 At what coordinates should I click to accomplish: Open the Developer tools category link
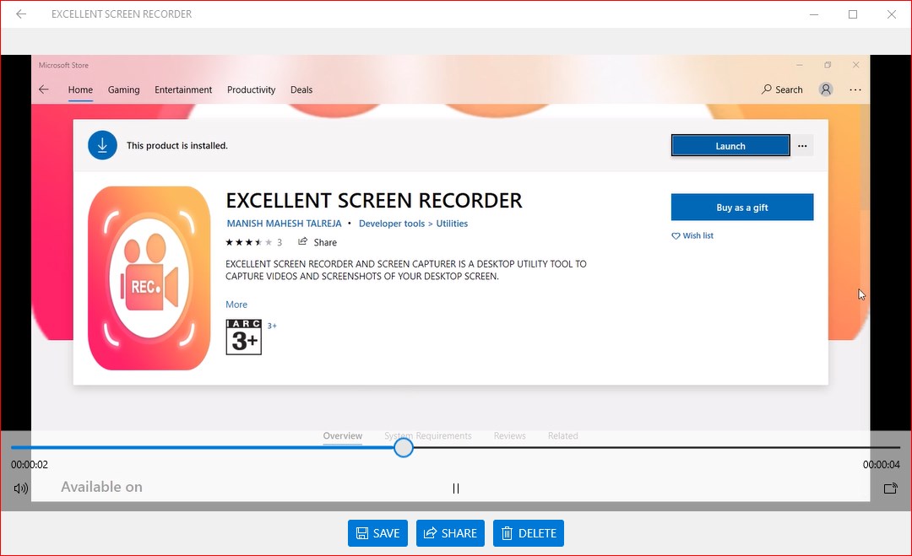click(x=392, y=224)
